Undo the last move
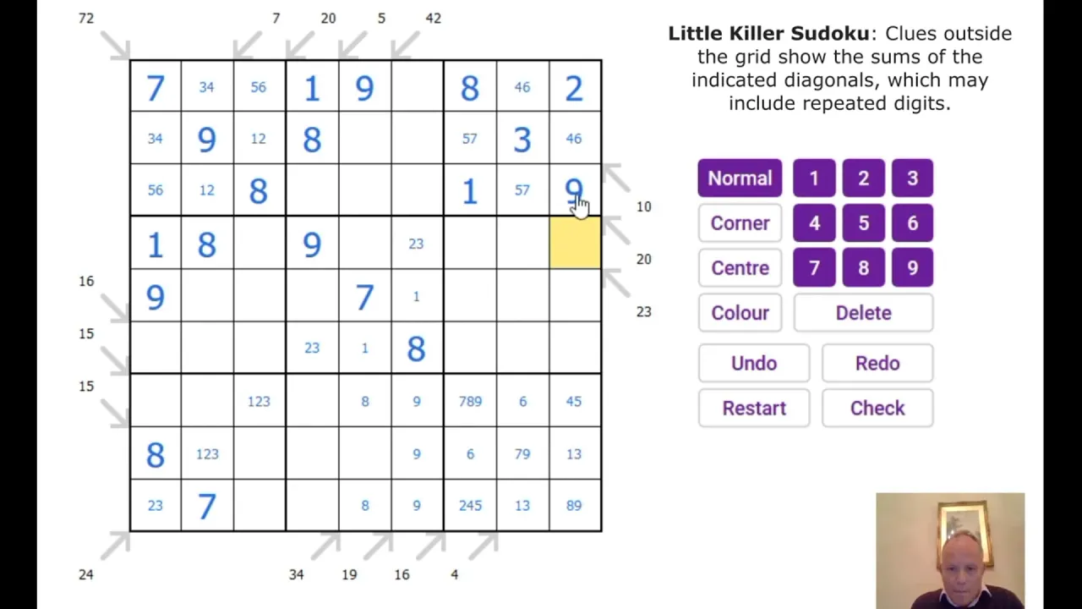1082x609 pixels. [754, 364]
